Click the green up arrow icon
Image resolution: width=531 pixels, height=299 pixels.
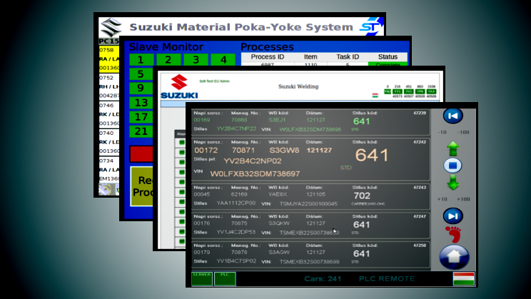click(452, 149)
